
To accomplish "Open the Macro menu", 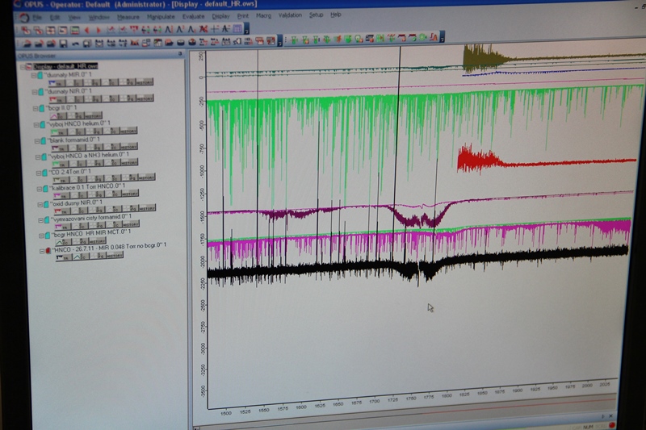I will tap(263, 15).
